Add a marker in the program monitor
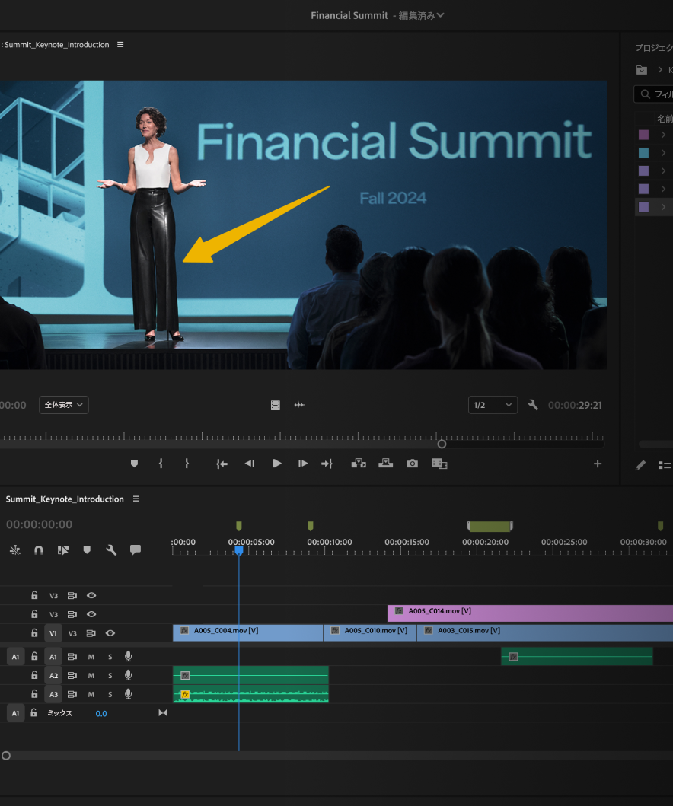This screenshot has width=673, height=806. 134,464
